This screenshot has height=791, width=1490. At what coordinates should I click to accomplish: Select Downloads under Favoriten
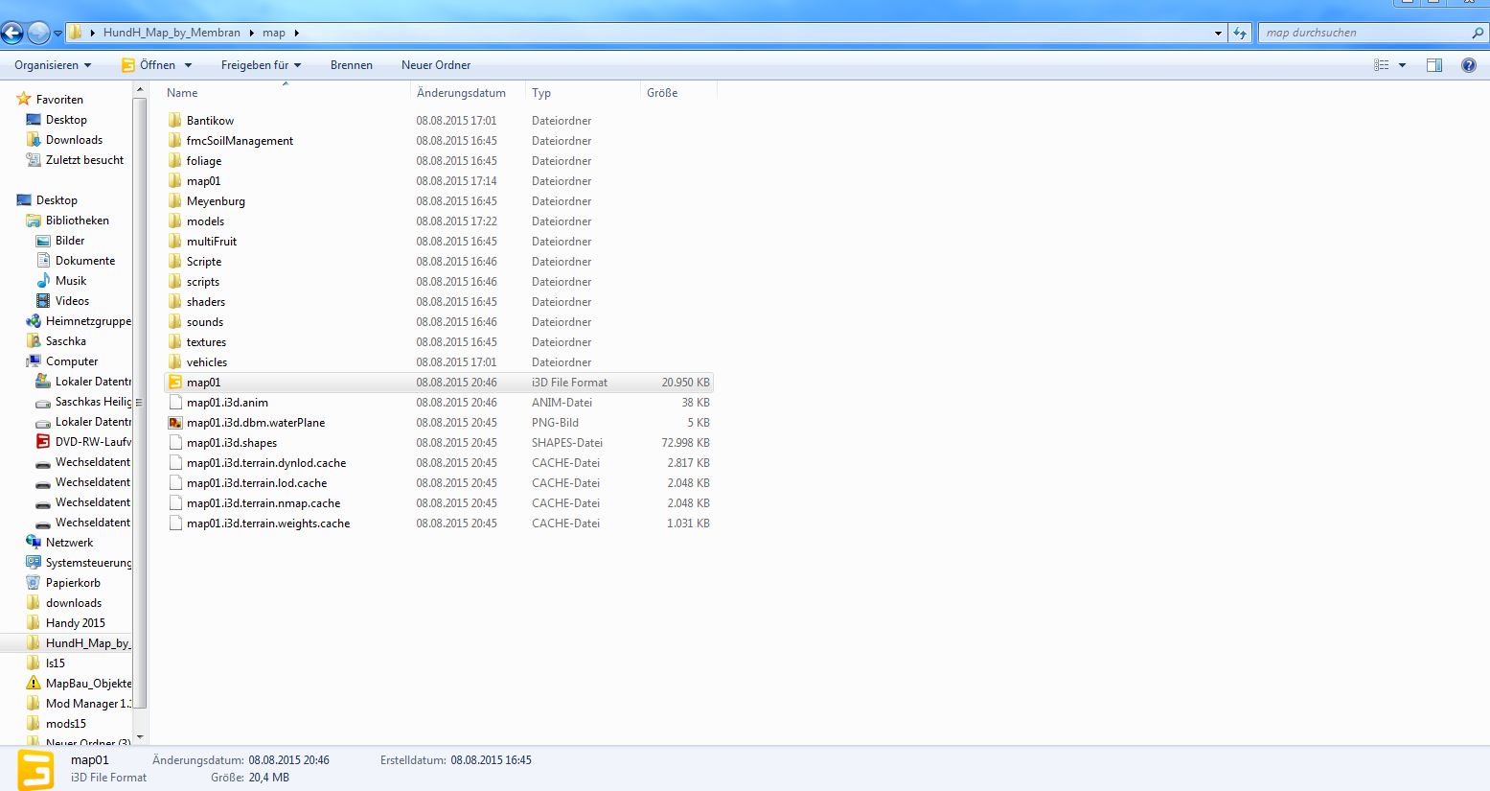pos(74,140)
